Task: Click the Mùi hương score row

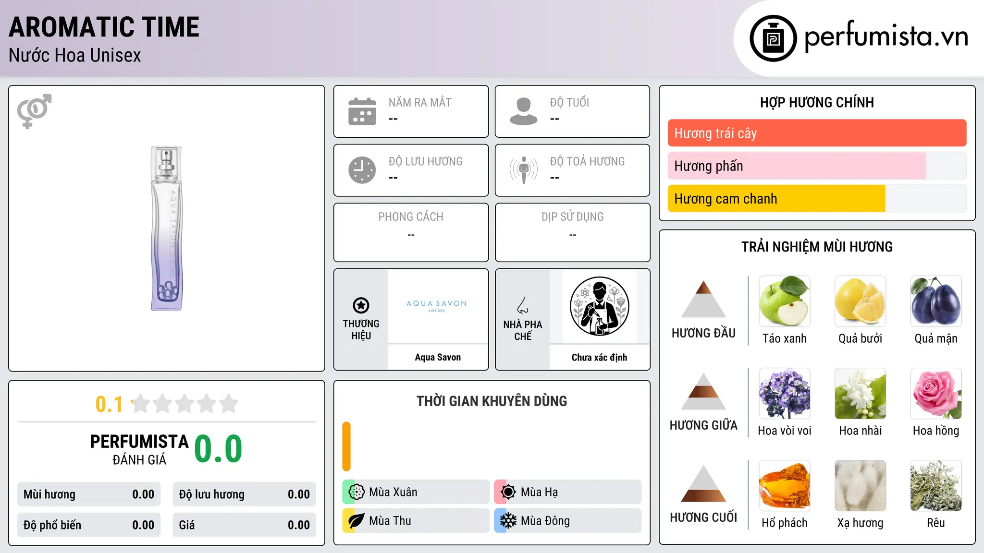Action: click(x=89, y=494)
